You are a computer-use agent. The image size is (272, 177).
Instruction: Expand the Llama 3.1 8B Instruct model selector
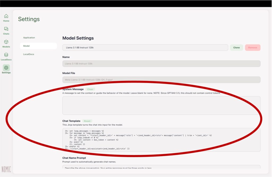pos(145,48)
